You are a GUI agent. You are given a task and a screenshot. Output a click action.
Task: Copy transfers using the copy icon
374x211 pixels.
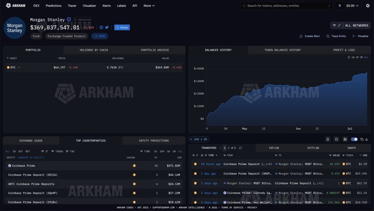coord(362,139)
